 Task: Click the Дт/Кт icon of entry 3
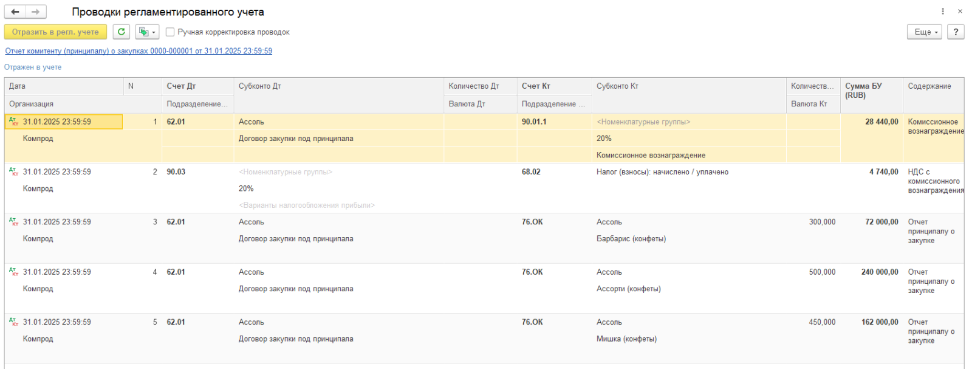click(x=14, y=222)
